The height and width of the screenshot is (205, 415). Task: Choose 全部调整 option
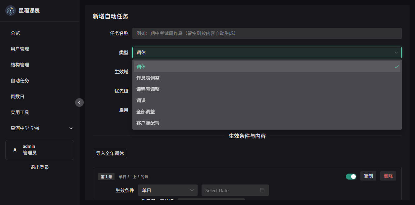pyautogui.click(x=267, y=112)
